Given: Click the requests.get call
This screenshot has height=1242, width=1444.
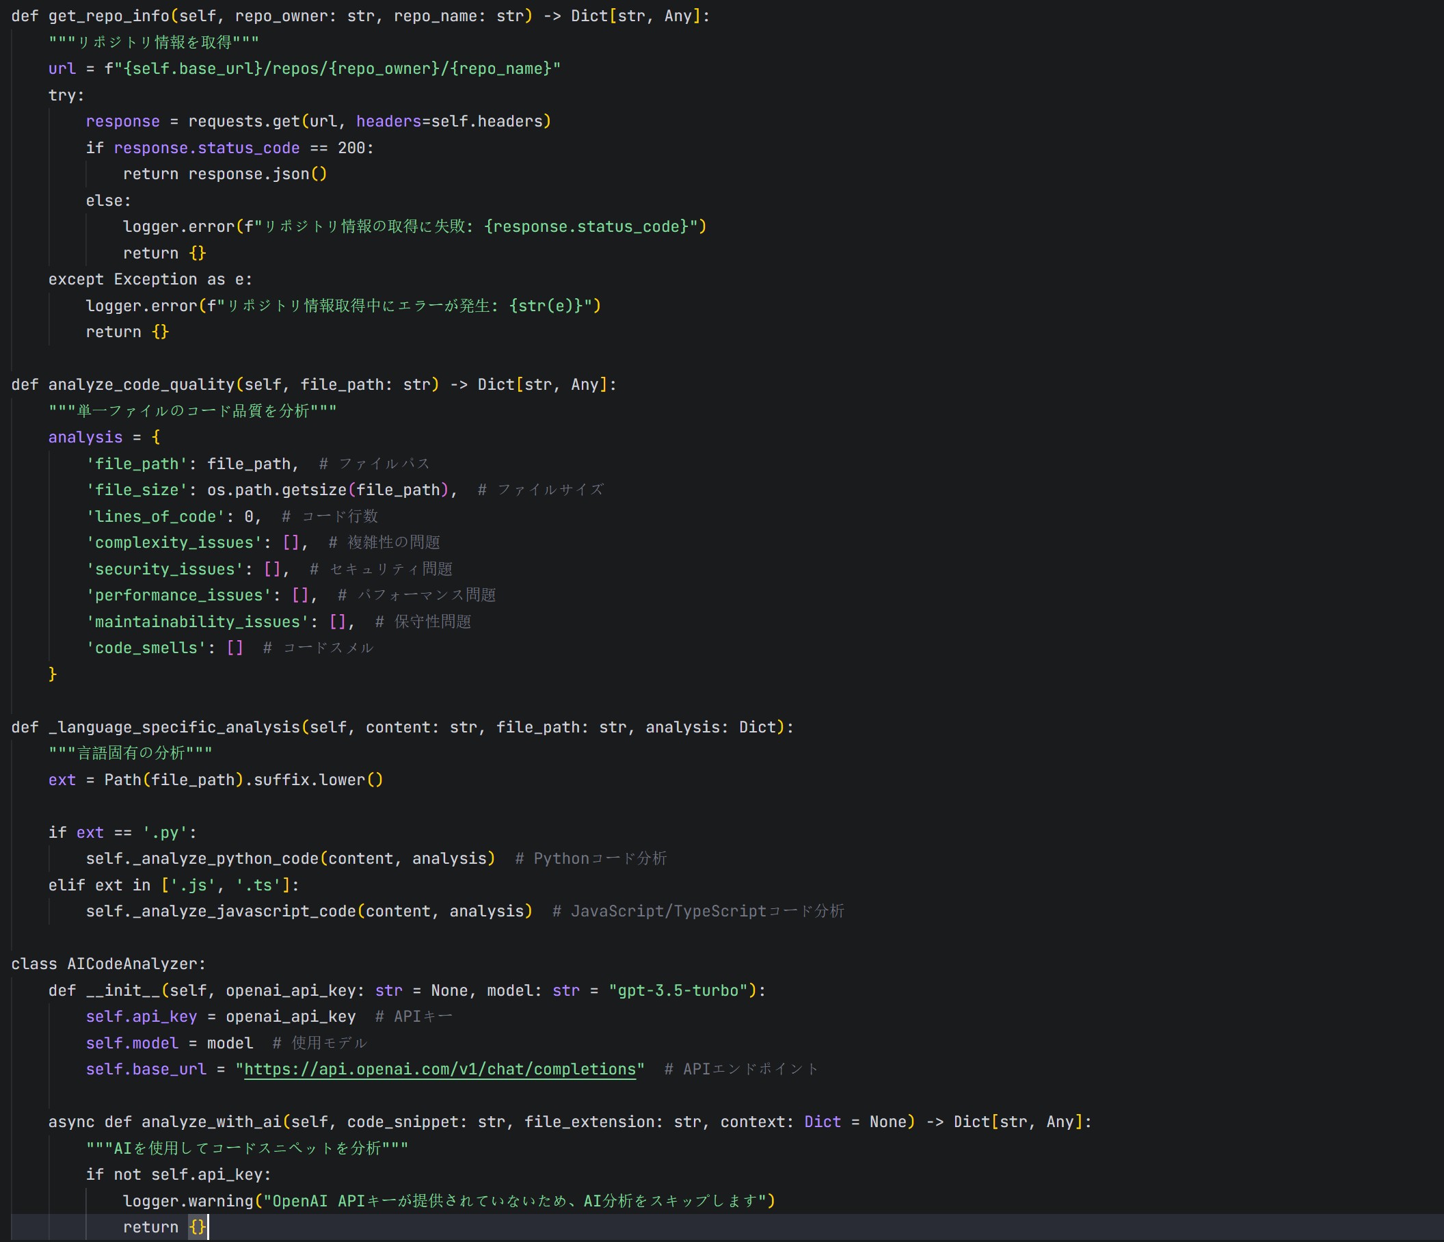Looking at the screenshot, I should tap(244, 121).
